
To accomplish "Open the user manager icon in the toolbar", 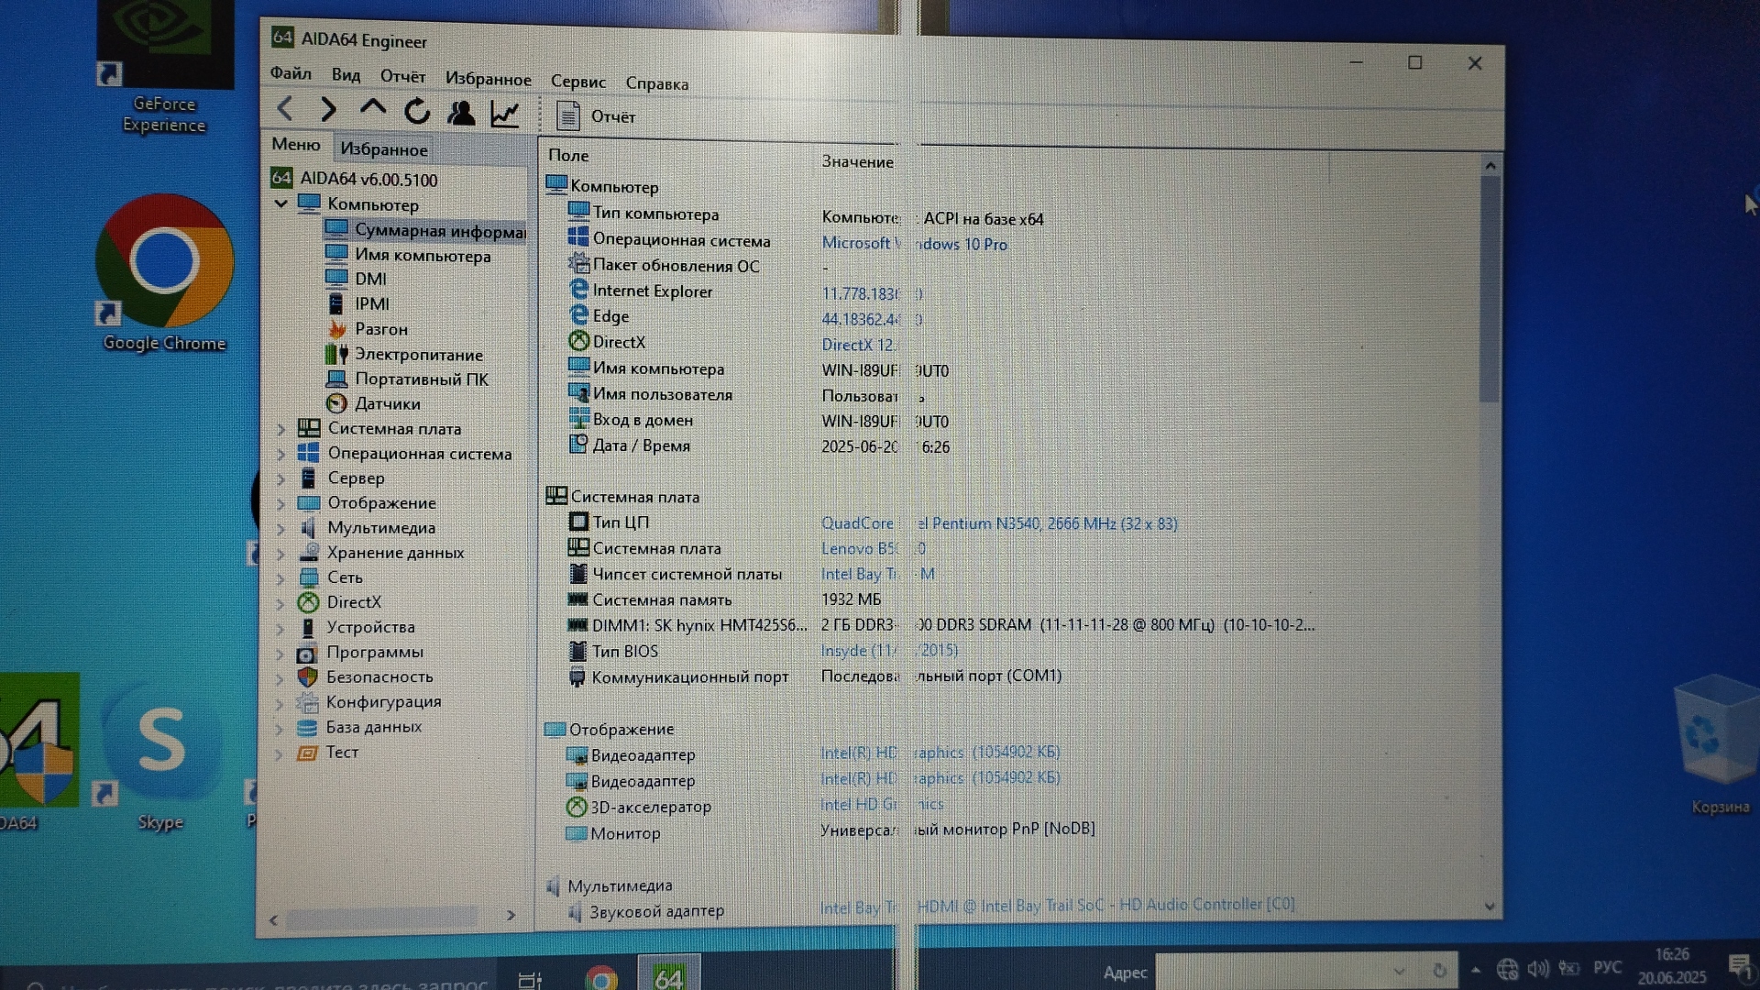I will click(460, 113).
